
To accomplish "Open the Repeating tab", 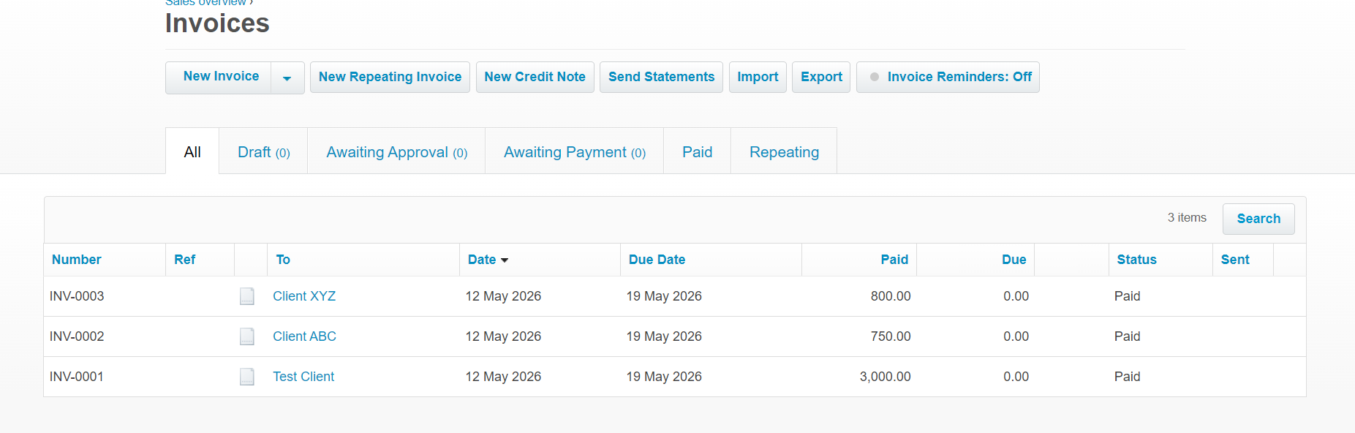I will pyautogui.click(x=784, y=151).
